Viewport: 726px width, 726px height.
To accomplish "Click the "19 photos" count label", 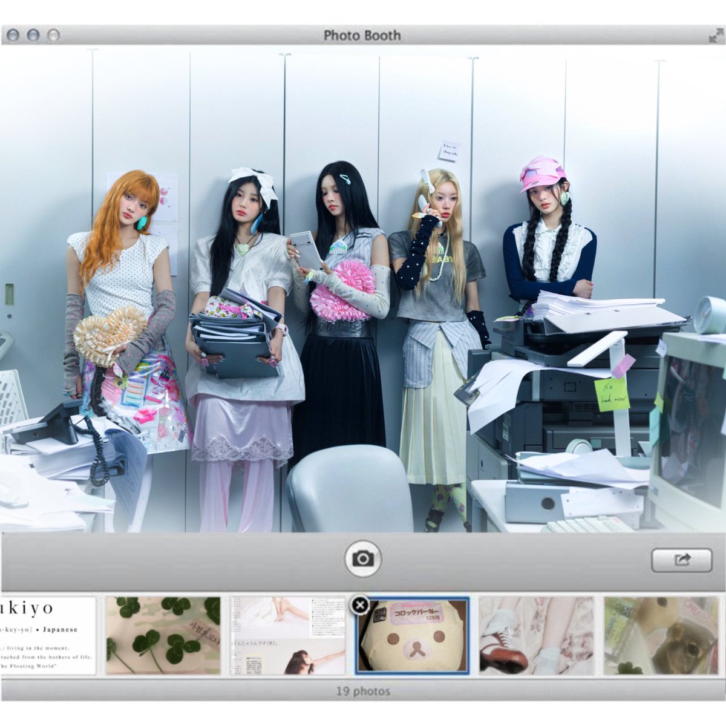I will coord(363,691).
